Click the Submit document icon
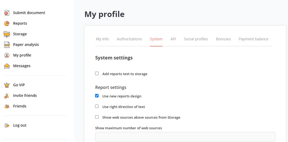The image size is (288, 142). coord(7,13)
